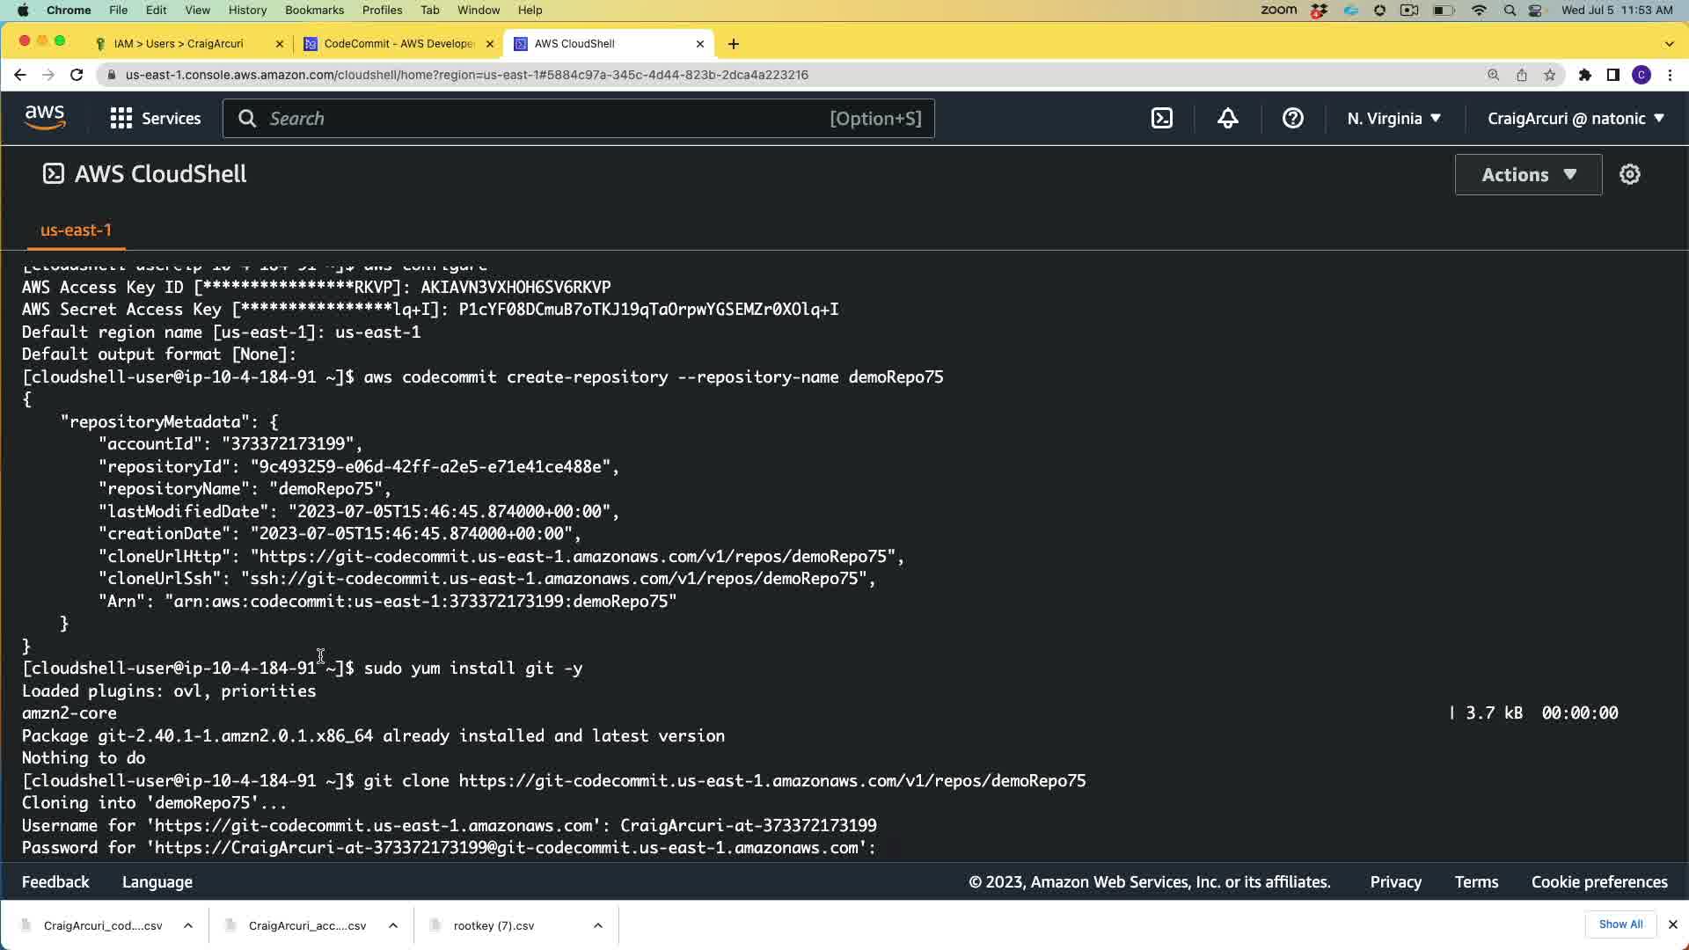Bookmark this page with the star icon
1689x950 pixels.
pos(1549,75)
